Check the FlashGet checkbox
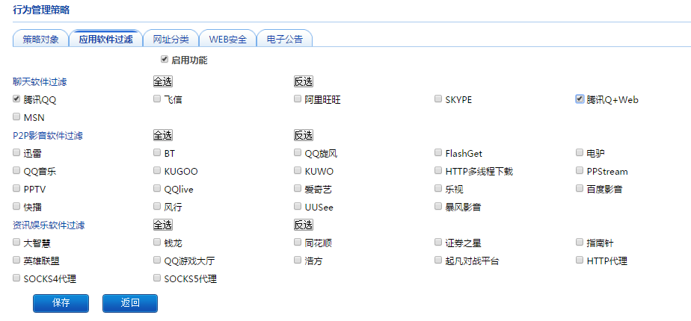Image resolution: width=691 pixels, height=321 pixels. pyautogui.click(x=438, y=152)
